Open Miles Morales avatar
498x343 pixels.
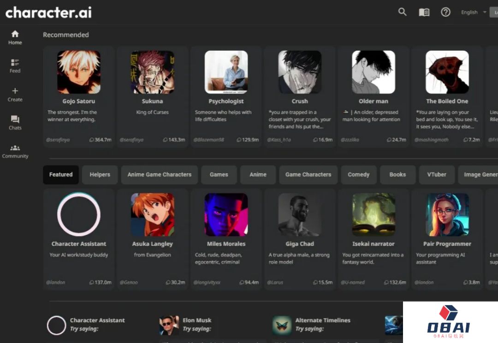(x=226, y=215)
